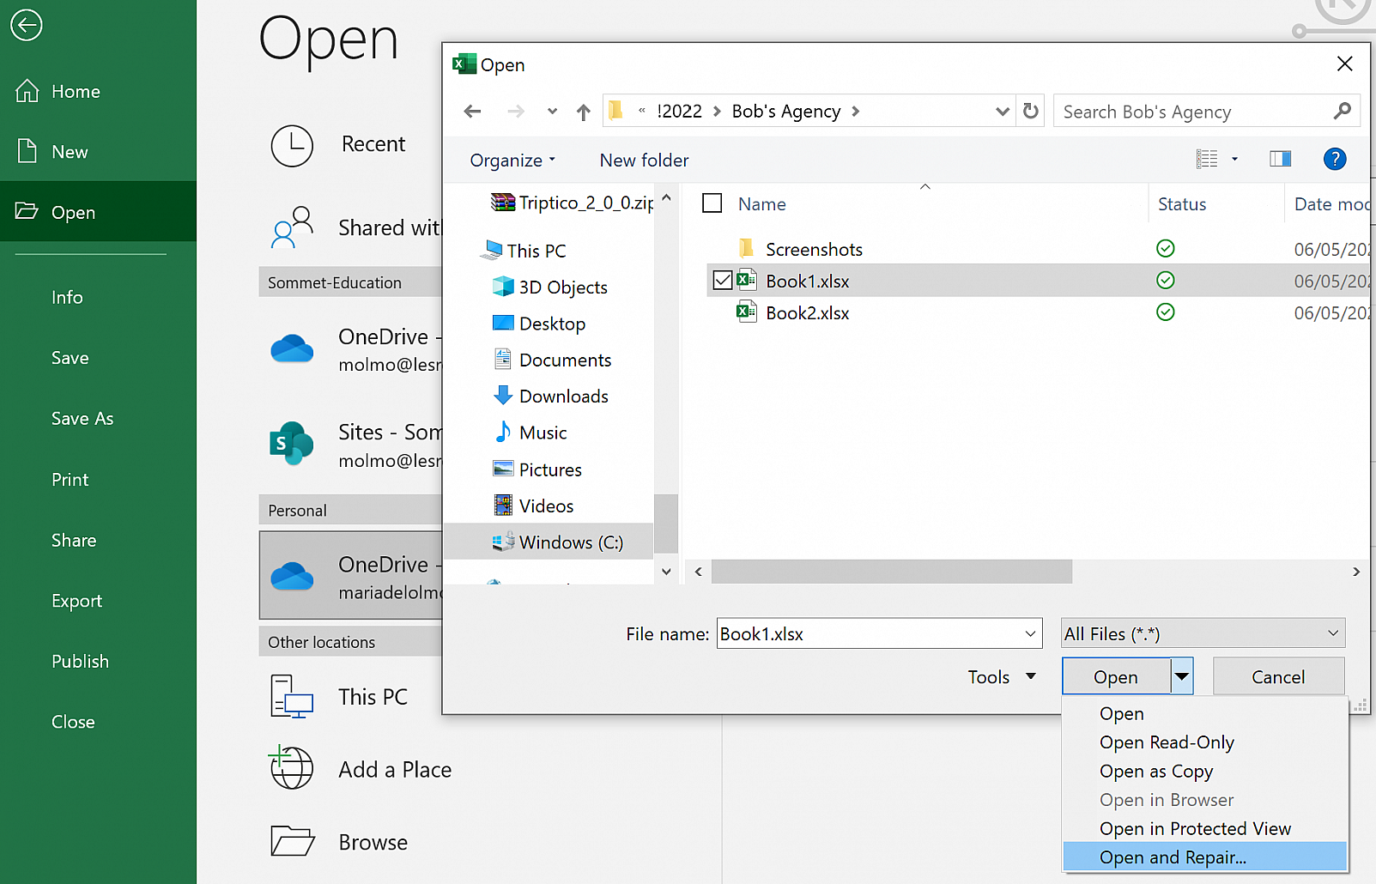Toggle the preview pane
The image size is (1376, 884).
1280,159
